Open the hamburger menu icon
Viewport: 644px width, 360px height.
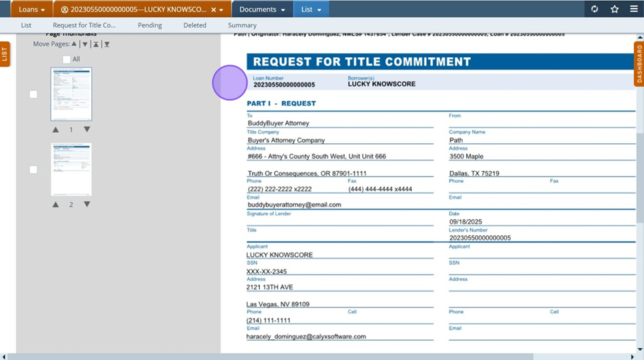click(634, 9)
